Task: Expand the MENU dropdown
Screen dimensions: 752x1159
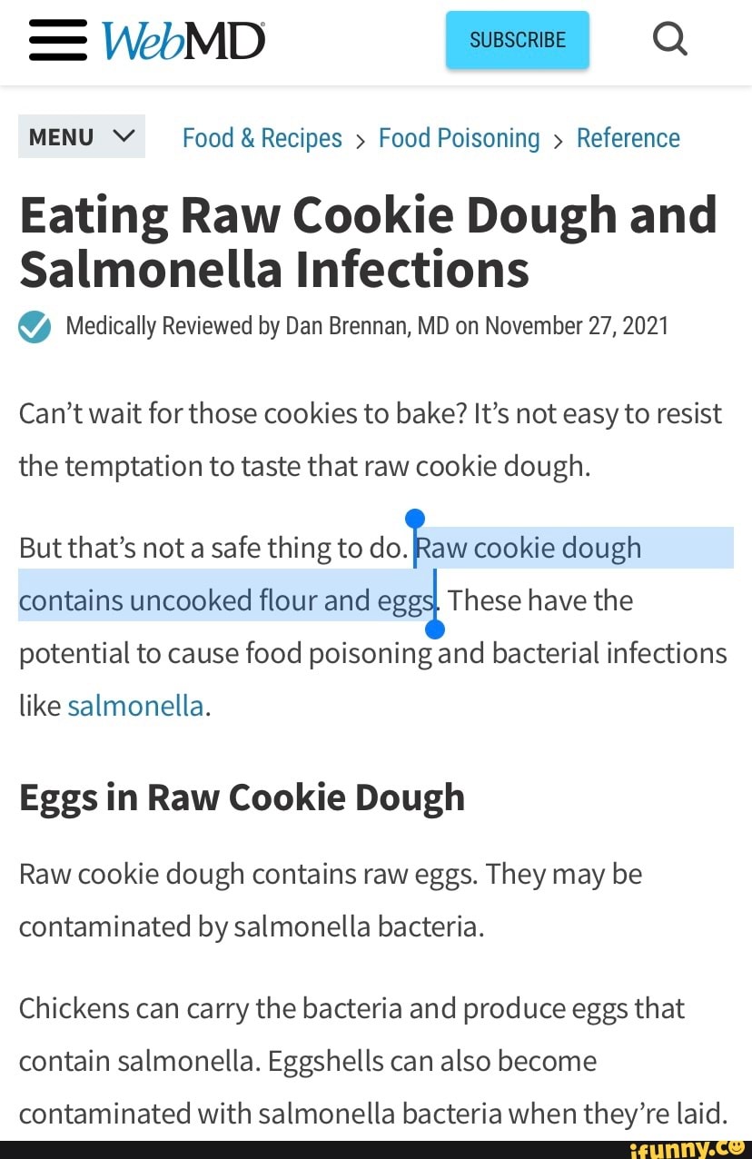Action: [x=82, y=136]
